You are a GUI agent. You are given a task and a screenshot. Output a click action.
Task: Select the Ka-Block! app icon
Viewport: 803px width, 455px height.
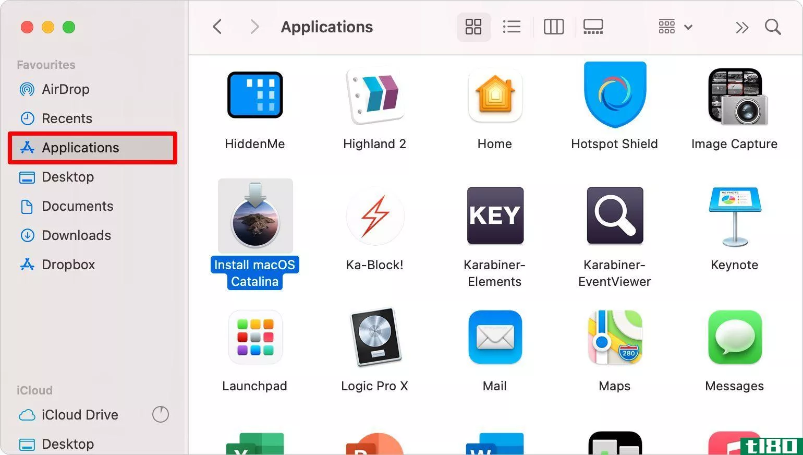pyautogui.click(x=375, y=215)
